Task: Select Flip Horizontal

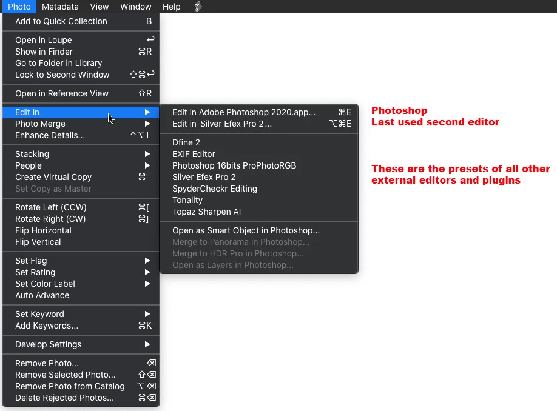Action: (x=81, y=230)
